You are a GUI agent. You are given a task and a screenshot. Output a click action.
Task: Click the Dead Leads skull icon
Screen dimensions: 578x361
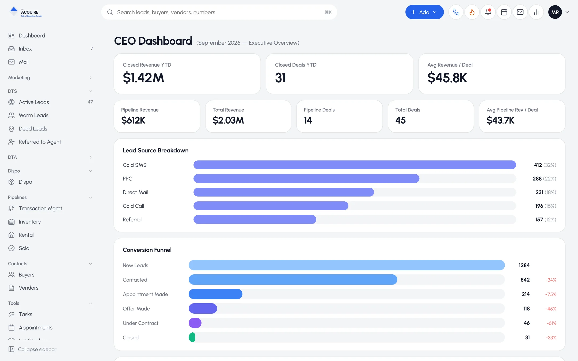pos(11,129)
